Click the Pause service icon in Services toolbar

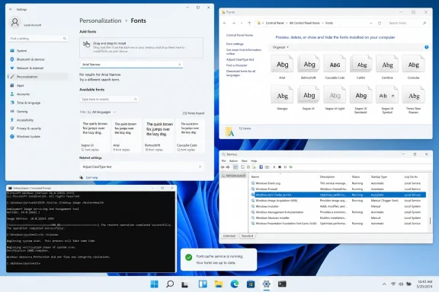[285, 167]
